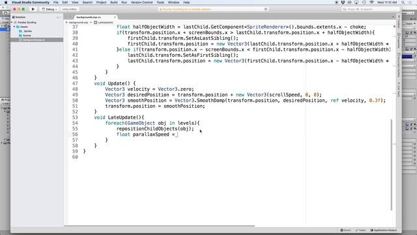Click void LateUpdate() on line 53
The height and width of the screenshot is (235, 417).
(119, 117)
